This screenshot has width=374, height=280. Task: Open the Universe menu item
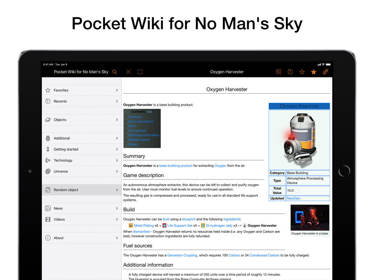tap(82, 171)
